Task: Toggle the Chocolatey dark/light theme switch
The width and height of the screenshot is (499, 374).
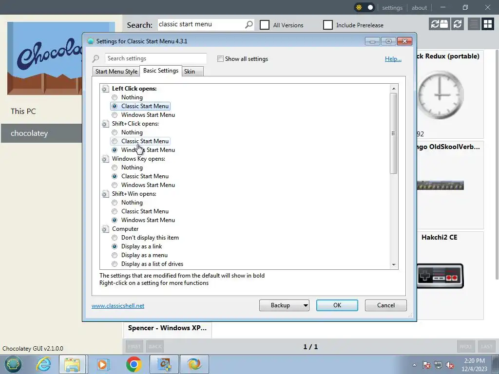Action: (x=365, y=7)
